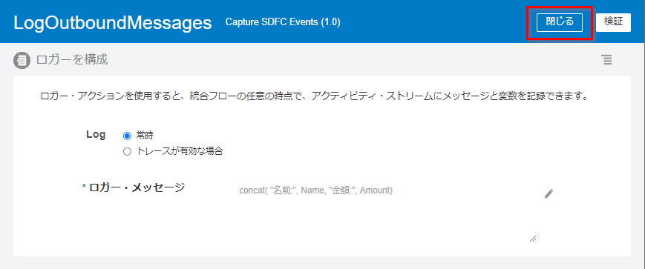This screenshot has width=645, height=269.
Task: Click the logger icon beside ロガーを構成
Action: (22, 61)
